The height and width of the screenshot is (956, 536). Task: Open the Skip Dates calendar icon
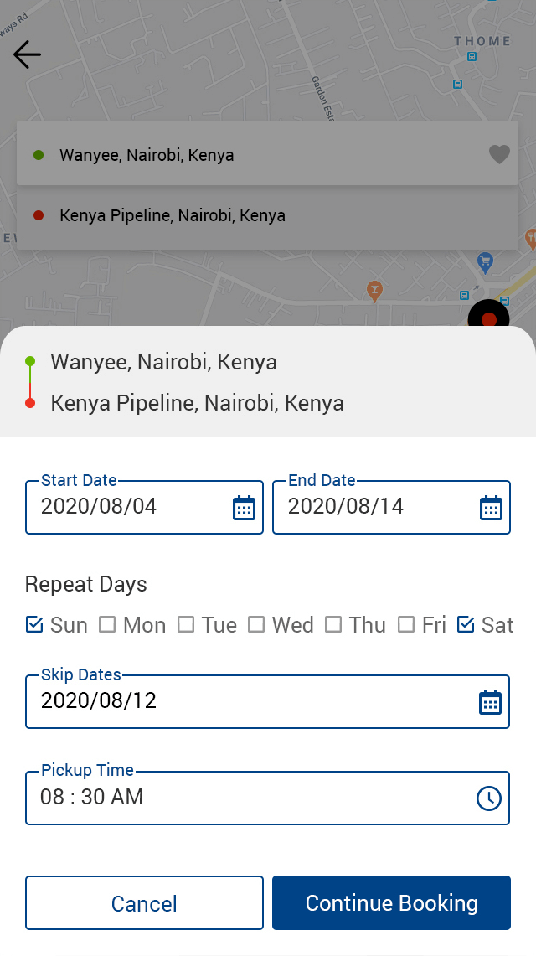(490, 702)
